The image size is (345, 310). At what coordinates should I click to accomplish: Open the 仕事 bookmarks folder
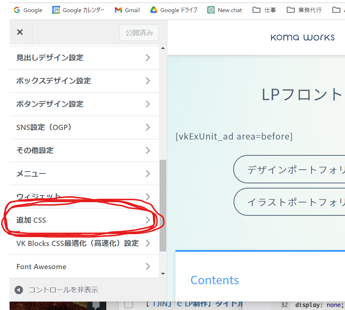point(264,10)
